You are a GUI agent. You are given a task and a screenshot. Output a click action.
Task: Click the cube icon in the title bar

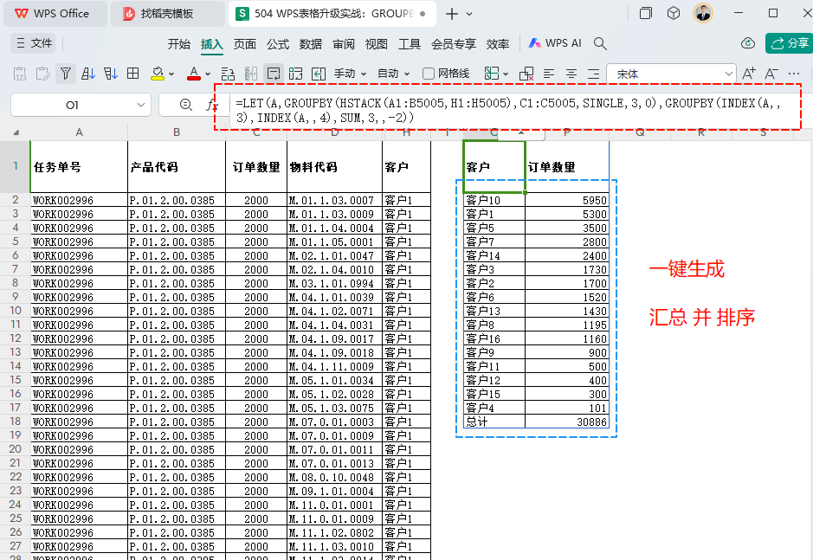click(x=674, y=14)
